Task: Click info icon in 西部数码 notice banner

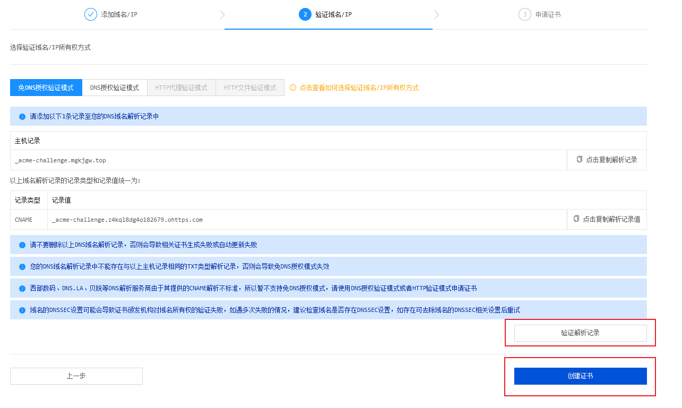Action: click(22, 289)
